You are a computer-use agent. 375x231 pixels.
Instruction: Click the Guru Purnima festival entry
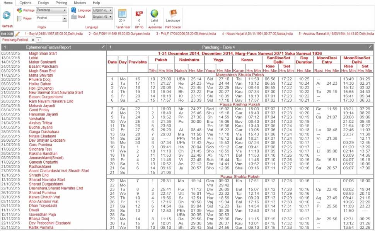point(41,145)
